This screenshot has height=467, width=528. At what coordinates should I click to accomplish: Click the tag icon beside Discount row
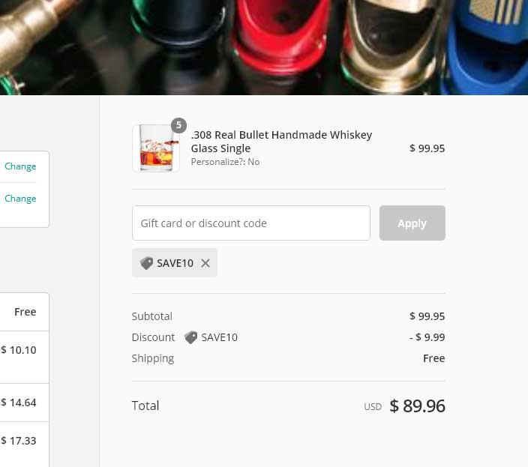tap(191, 337)
